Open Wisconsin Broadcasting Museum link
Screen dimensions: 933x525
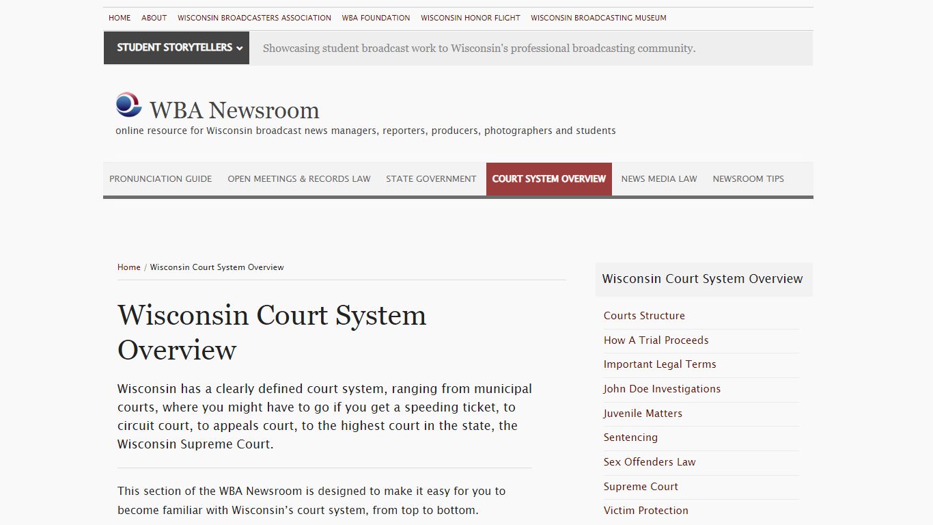click(x=598, y=18)
